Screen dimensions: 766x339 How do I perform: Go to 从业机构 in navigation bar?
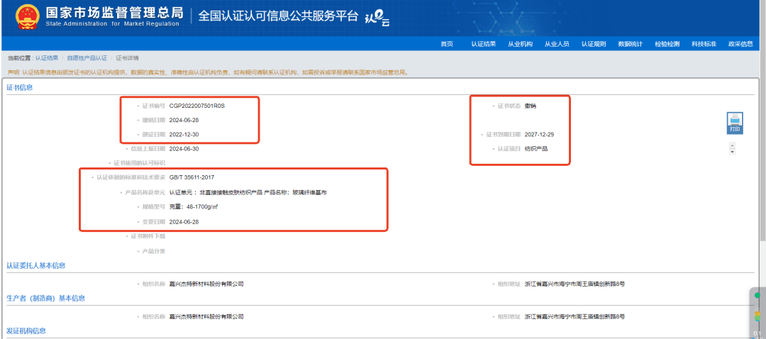click(520, 44)
